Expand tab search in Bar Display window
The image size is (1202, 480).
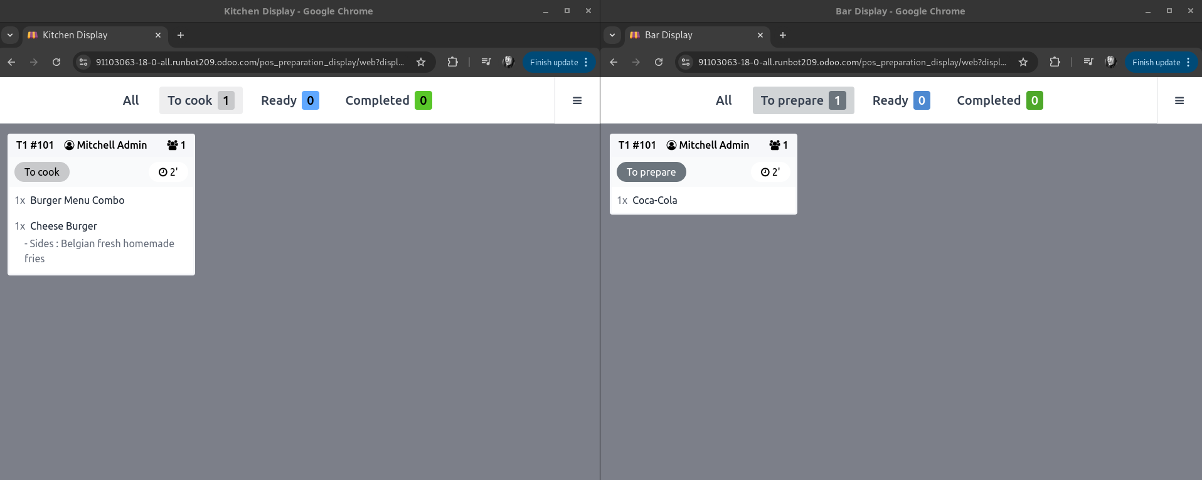[x=612, y=35]
